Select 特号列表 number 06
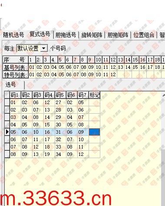This screenshot has width=165, height=206. tap(69, 74)
